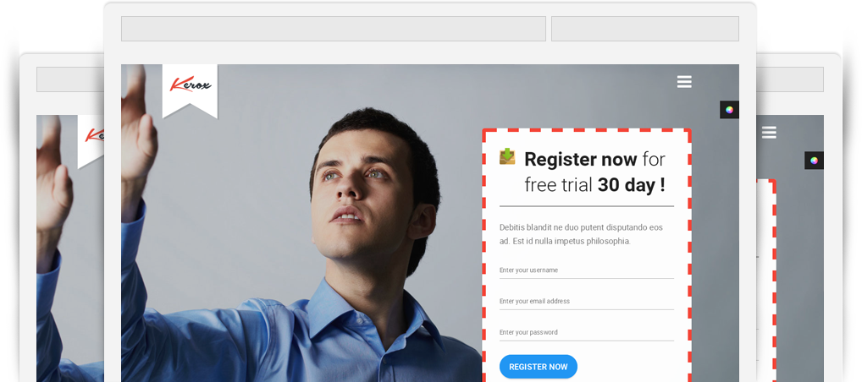Open the hamburger menu in the right background window

(x=769, y=133)
